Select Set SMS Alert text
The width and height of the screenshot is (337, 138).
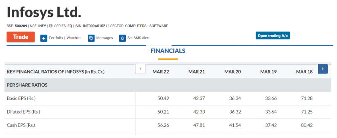(139, 38)
